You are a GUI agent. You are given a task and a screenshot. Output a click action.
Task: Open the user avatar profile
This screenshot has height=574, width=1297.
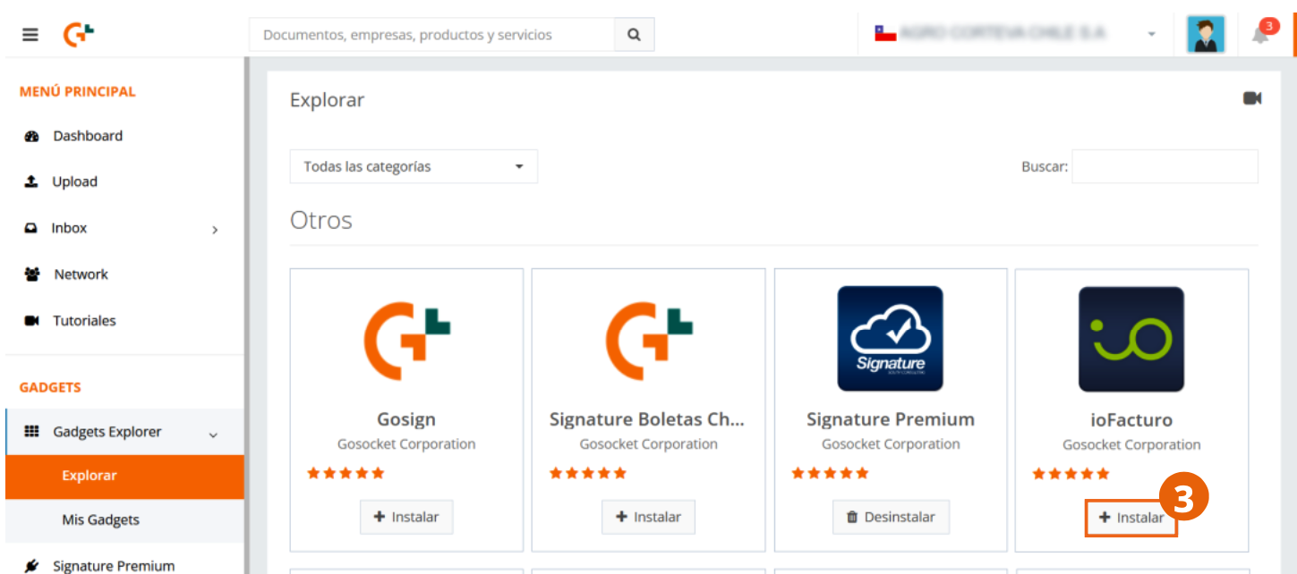pos(1206,34)
